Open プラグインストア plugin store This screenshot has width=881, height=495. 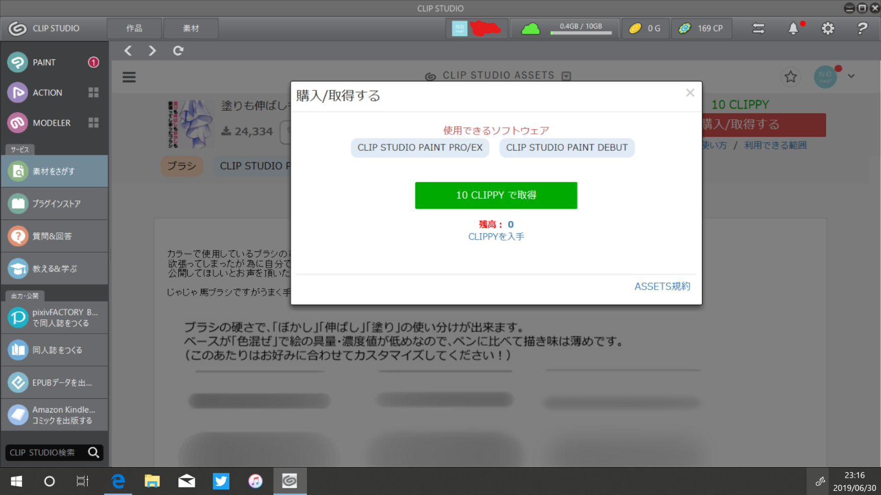coord(55,204)
